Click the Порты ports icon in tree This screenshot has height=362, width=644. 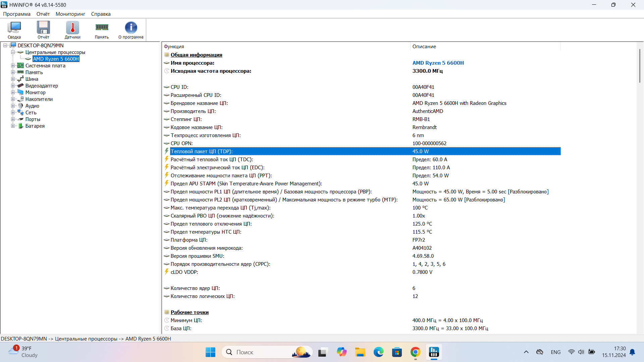(x=20, y=119)
